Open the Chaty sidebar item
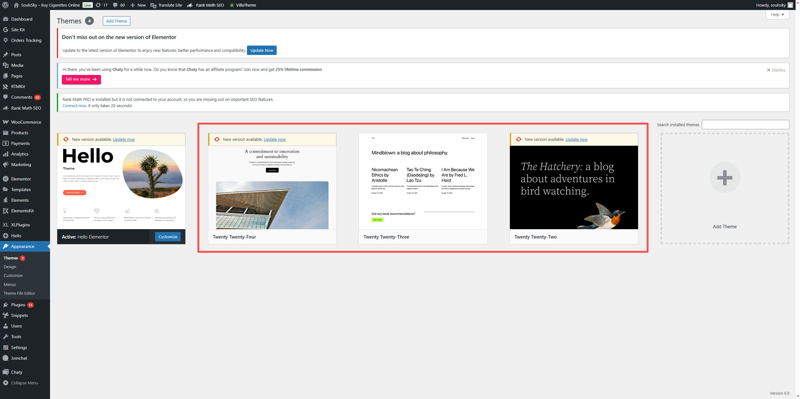Screen dimensions: 800x399 (17, 372)
